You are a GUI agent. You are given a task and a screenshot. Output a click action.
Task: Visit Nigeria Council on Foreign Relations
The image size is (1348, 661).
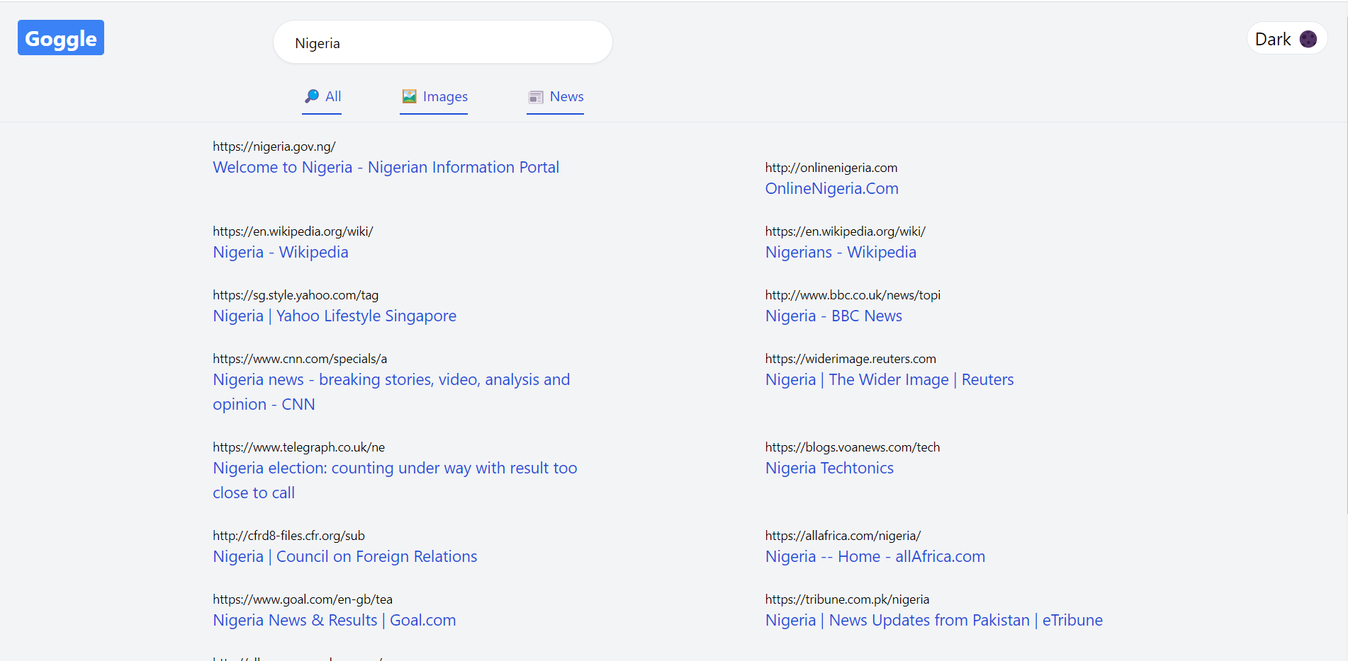point(344,557)
